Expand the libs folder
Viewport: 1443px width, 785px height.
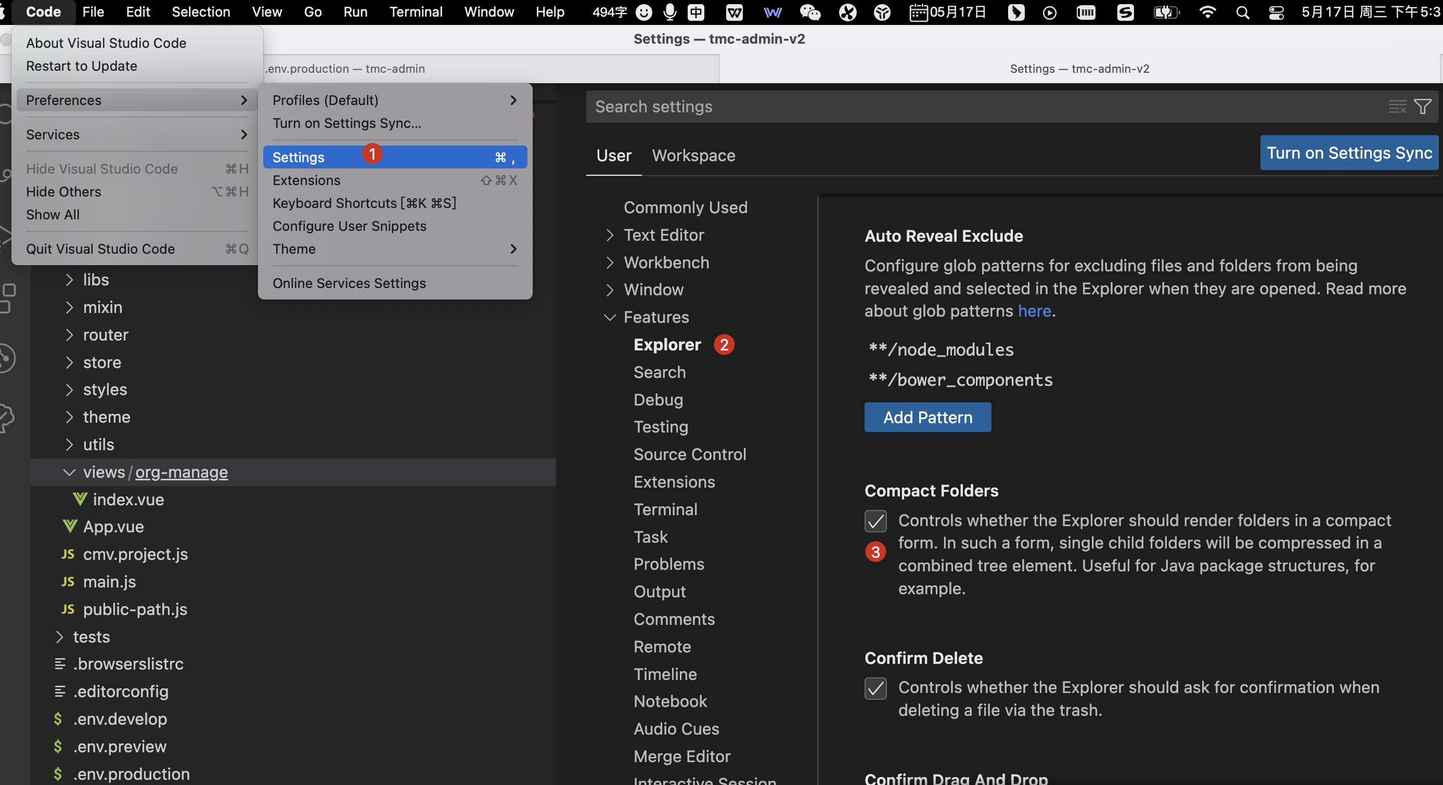[70, 279]
